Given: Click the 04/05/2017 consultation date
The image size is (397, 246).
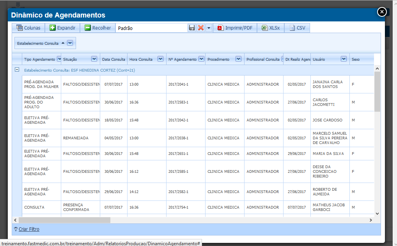Looking at the screenshot, I should point(113,138).
